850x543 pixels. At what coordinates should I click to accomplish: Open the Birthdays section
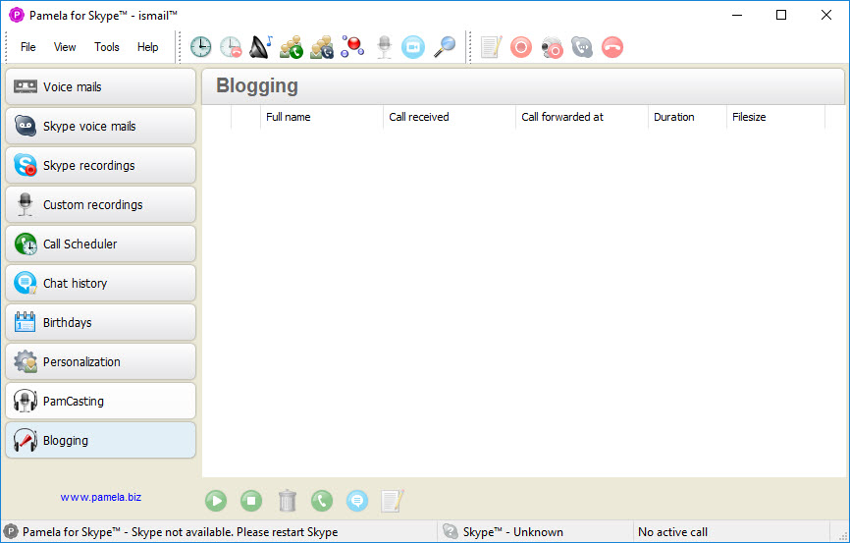(100, 322)
